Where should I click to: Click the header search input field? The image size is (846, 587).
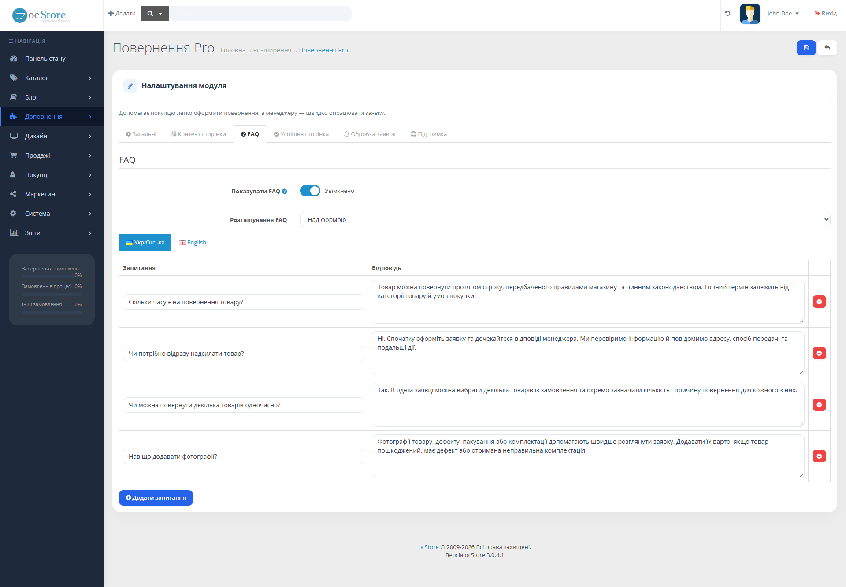[x=261, y=14]
